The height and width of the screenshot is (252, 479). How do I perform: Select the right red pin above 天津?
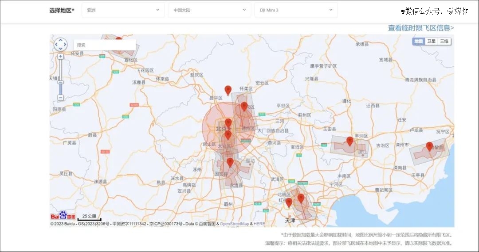pyautogui.click(x=301, y=199)
